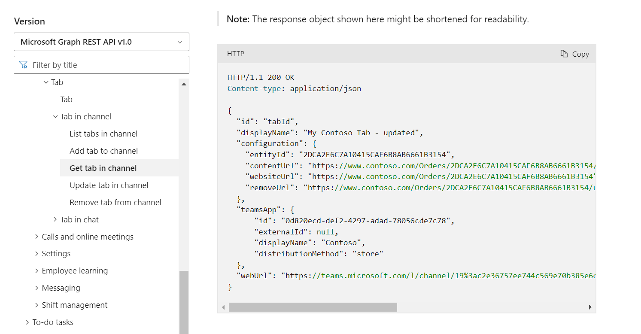The image size is (641, 334).
Task: Expand Shift management section chevron
Action: pos(37,305)
